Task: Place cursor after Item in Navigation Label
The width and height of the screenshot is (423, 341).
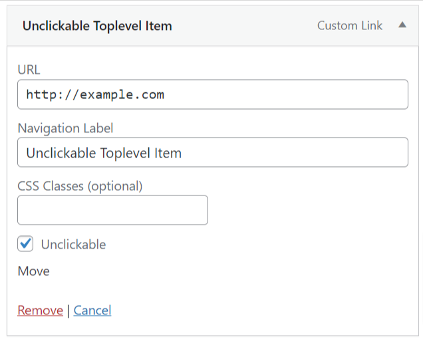Action: pyautogui.click(x=183, y=153)
